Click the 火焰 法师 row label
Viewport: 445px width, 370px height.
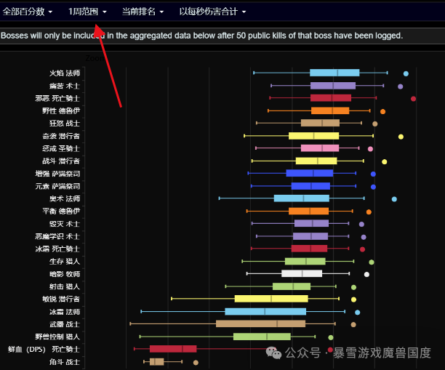click(65, 73)
